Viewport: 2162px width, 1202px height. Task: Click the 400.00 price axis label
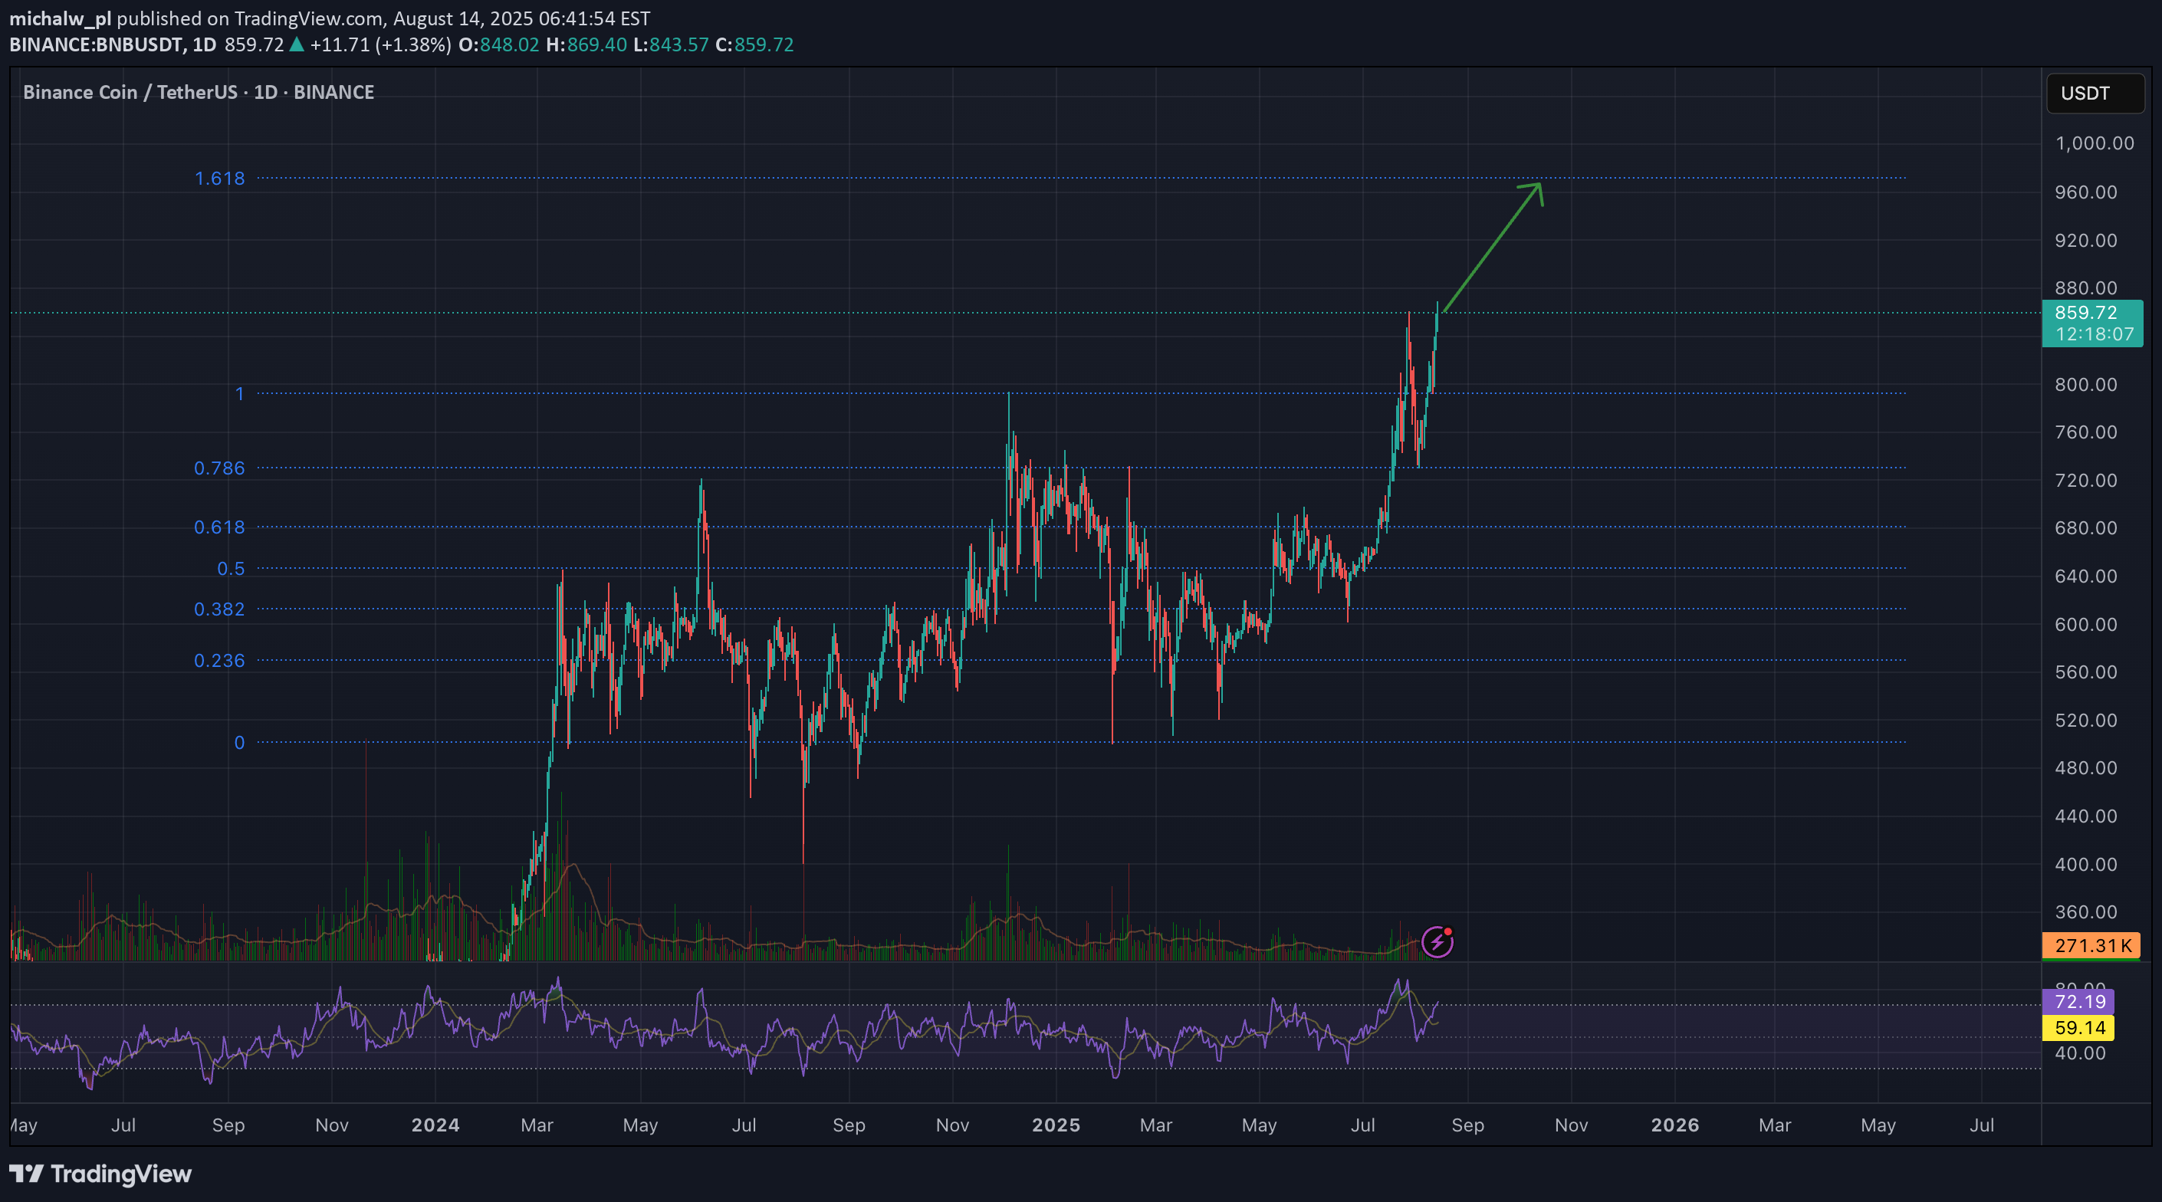click(2085, 865)
